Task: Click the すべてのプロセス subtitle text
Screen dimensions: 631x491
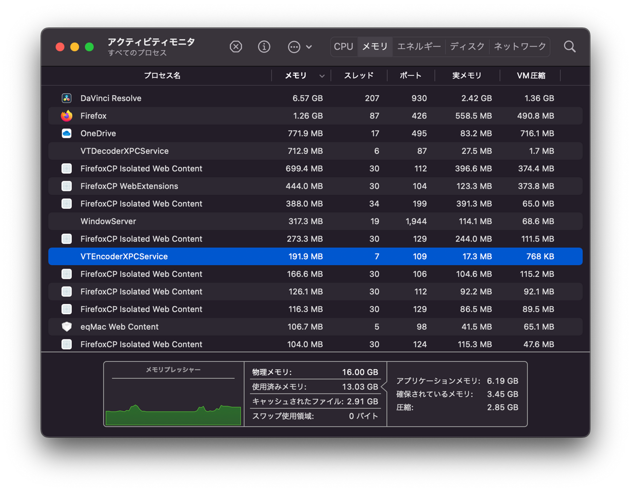Action: [137, 53]
